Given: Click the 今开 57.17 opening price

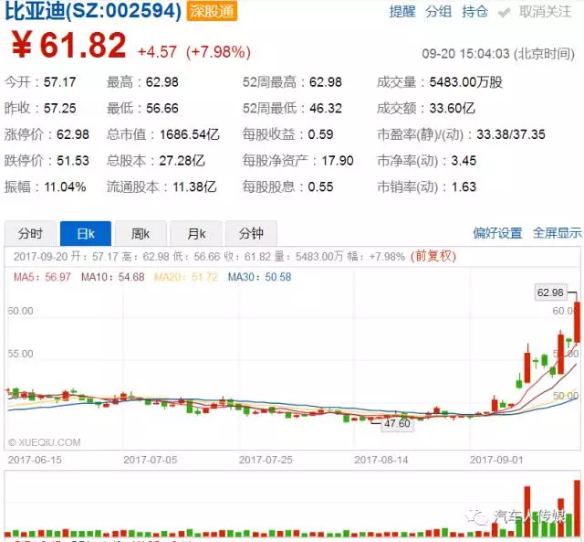Looking at the screenshot, I should (40, 81).
